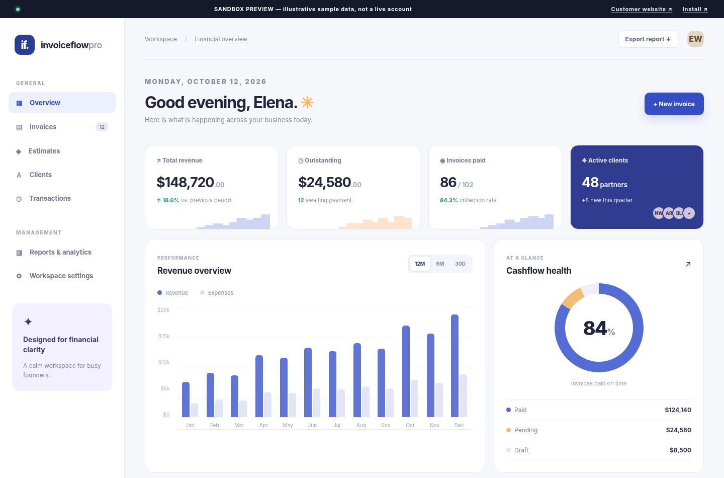Click the Estimates diamond icon
This screenshot has height=478, width=724.
(x=19, y=151)
